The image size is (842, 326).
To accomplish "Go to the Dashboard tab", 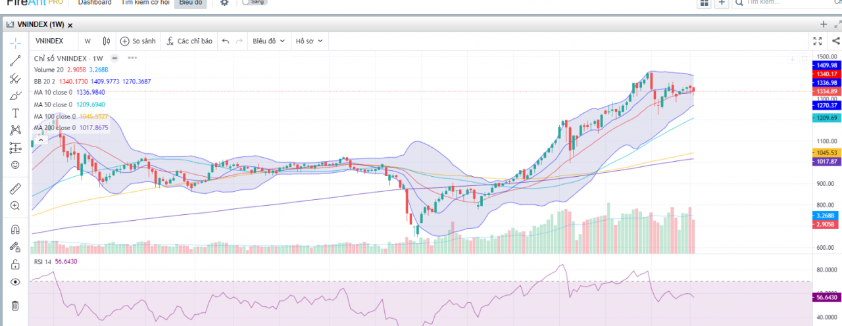I will click(94, 3).
